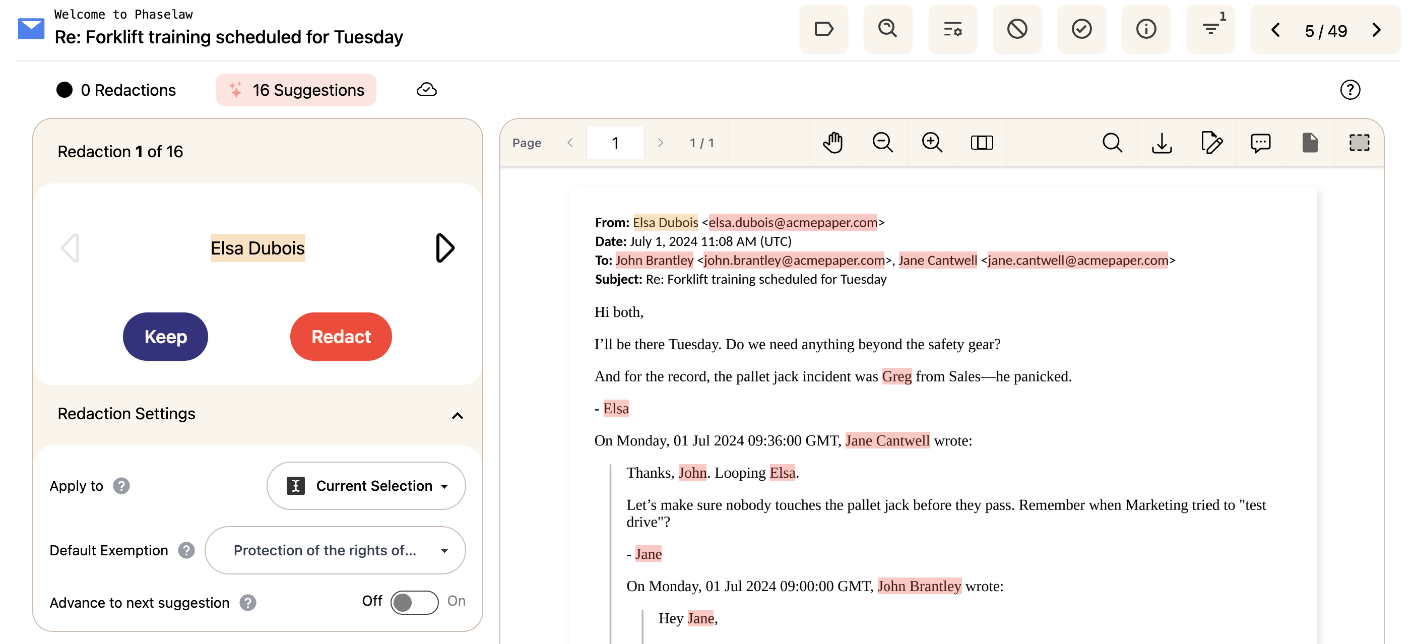Open help for Apply to

click(x=121, y=486)
